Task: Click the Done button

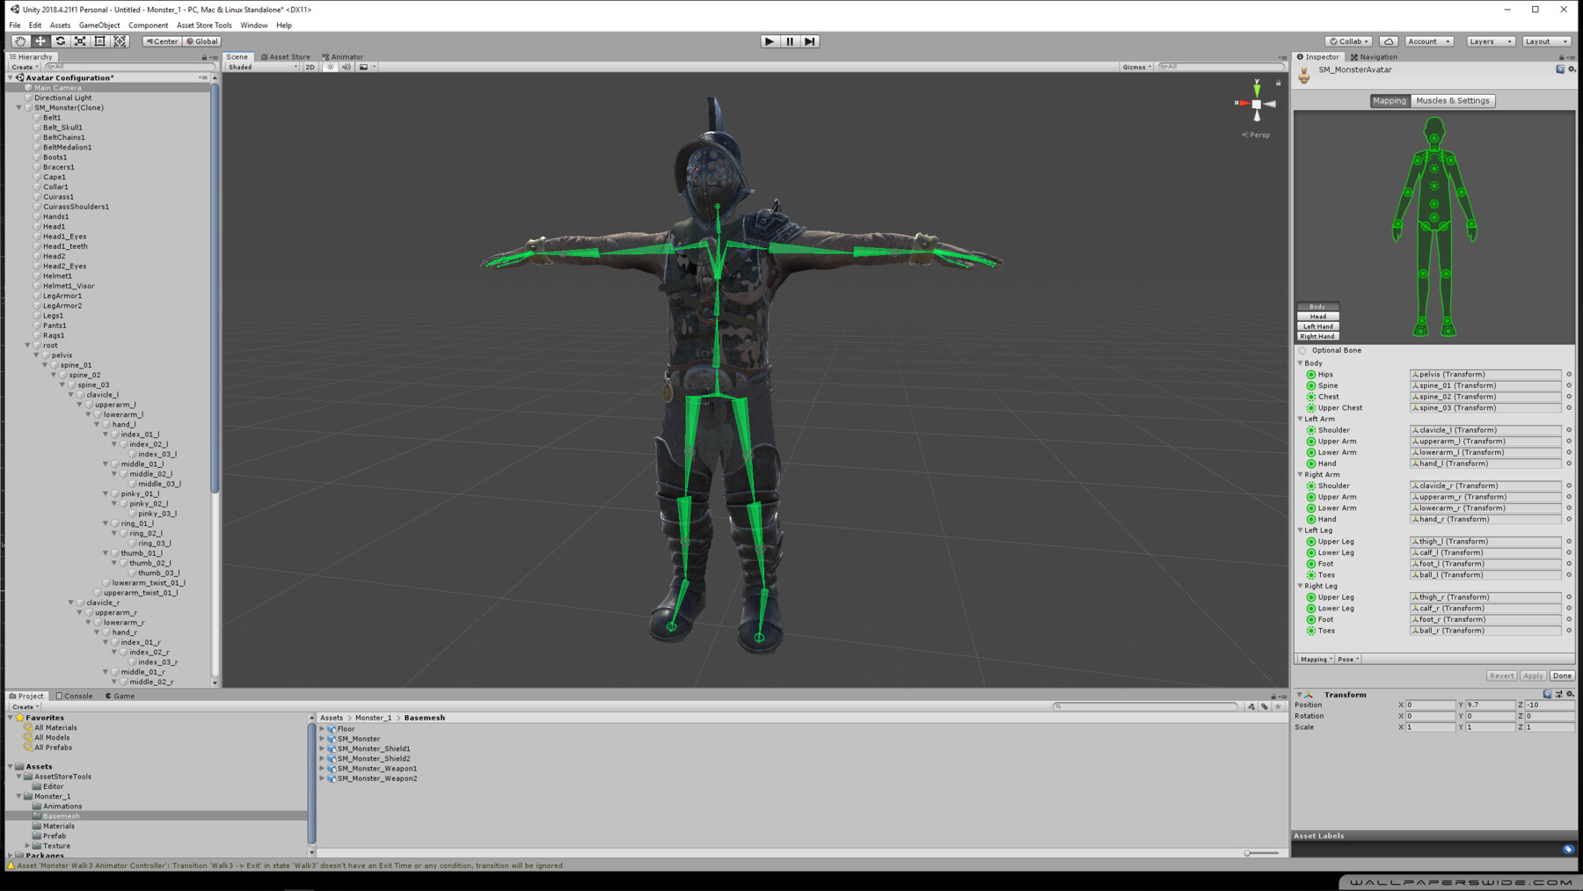Action: pyautogui.click(x=1562, y=676)
